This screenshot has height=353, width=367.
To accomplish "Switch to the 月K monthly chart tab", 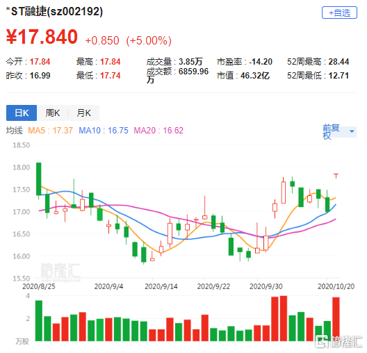I will tap(83, 113).
